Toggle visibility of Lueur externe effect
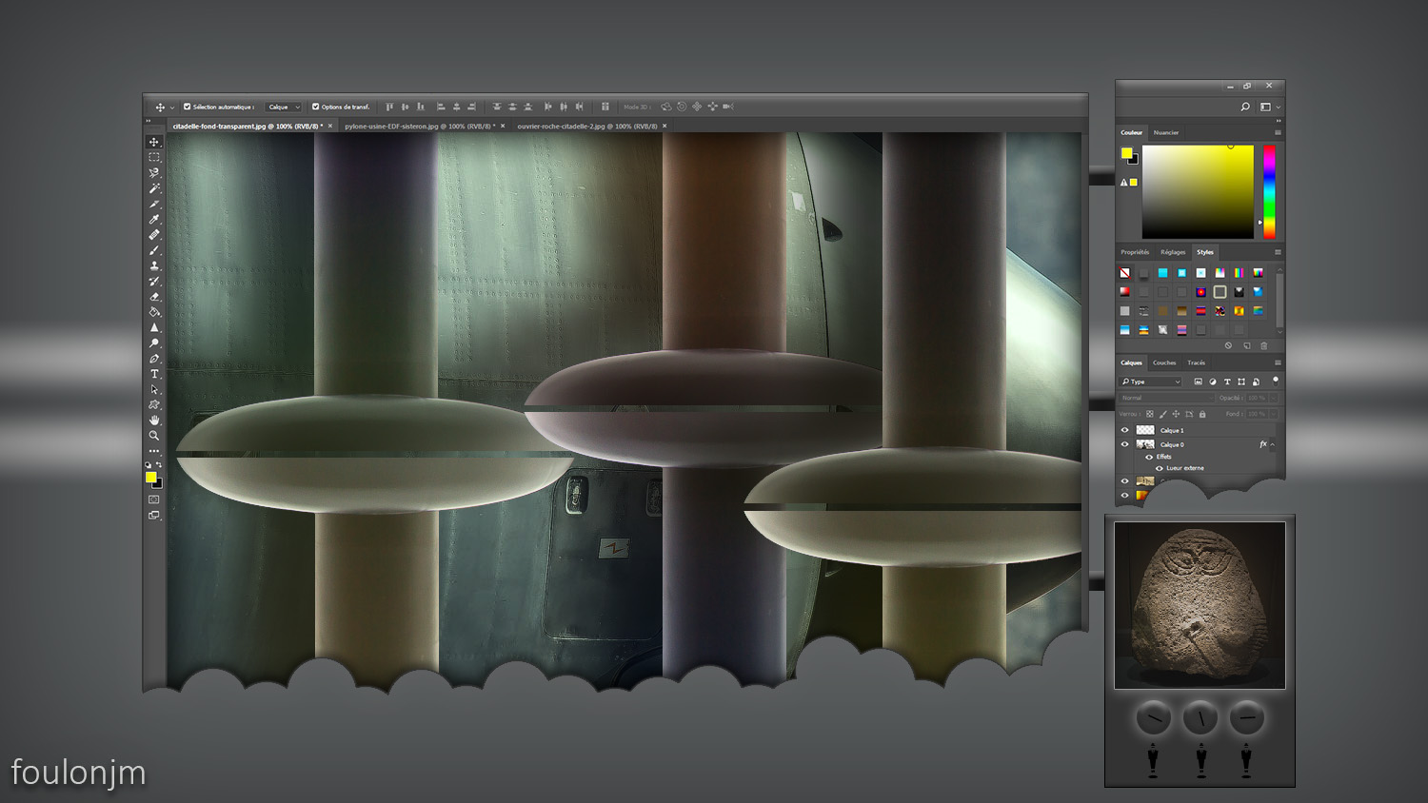1428x803 pixels. pos(1159,468)
